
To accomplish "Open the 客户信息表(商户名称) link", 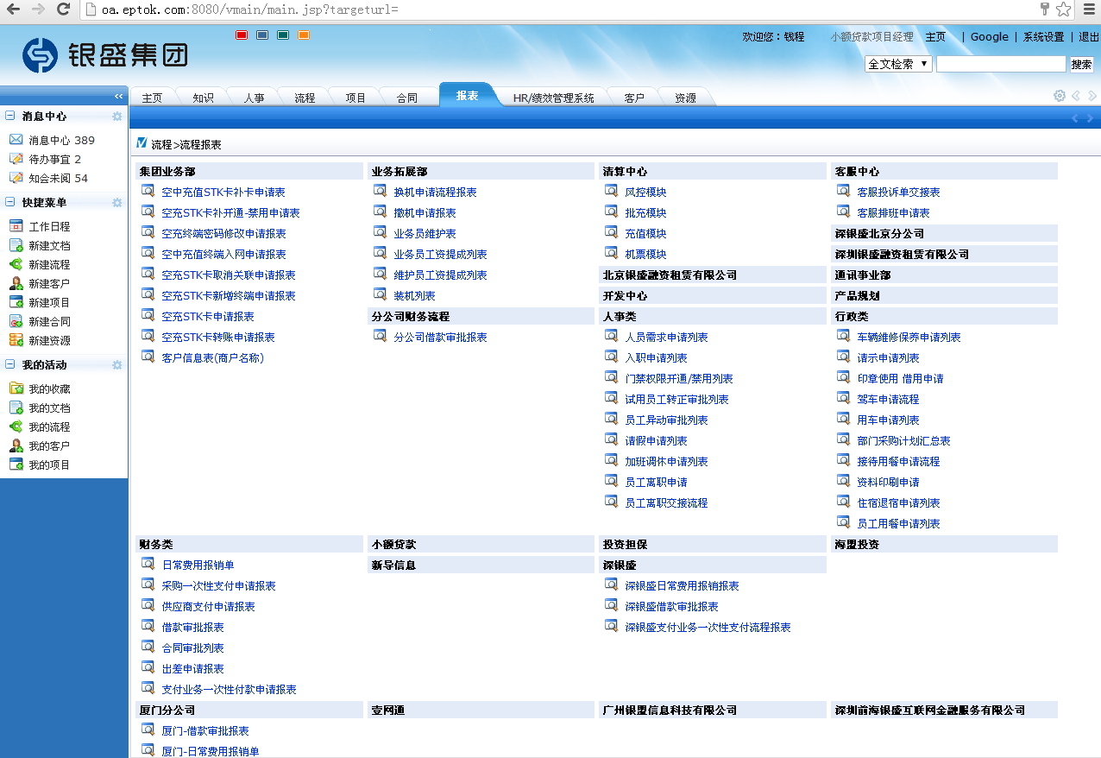I will point(212,358).
